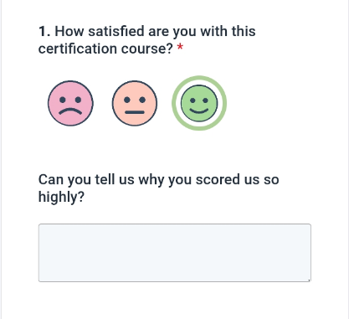Click the question 1 satisfaction heading
Image resolution: width=349 pixels, height=319 pixels.
[x=147, y=40]
